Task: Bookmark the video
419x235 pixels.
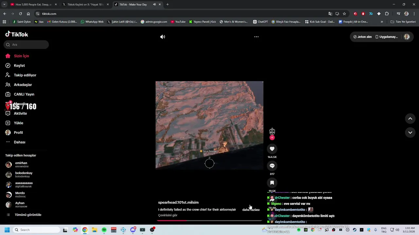Action: 272,183
